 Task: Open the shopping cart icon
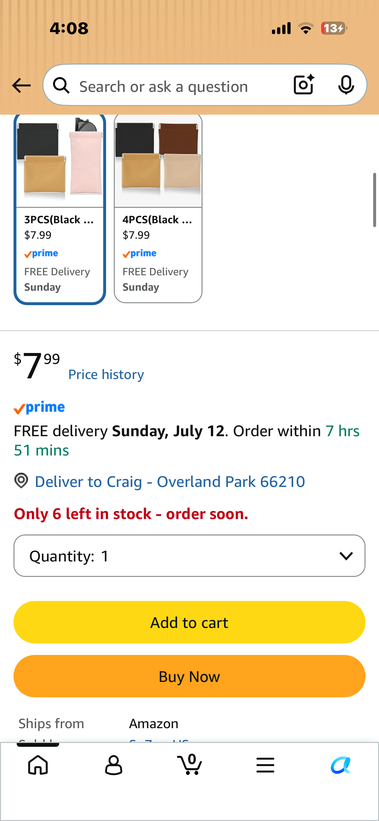tap(190, 764)
